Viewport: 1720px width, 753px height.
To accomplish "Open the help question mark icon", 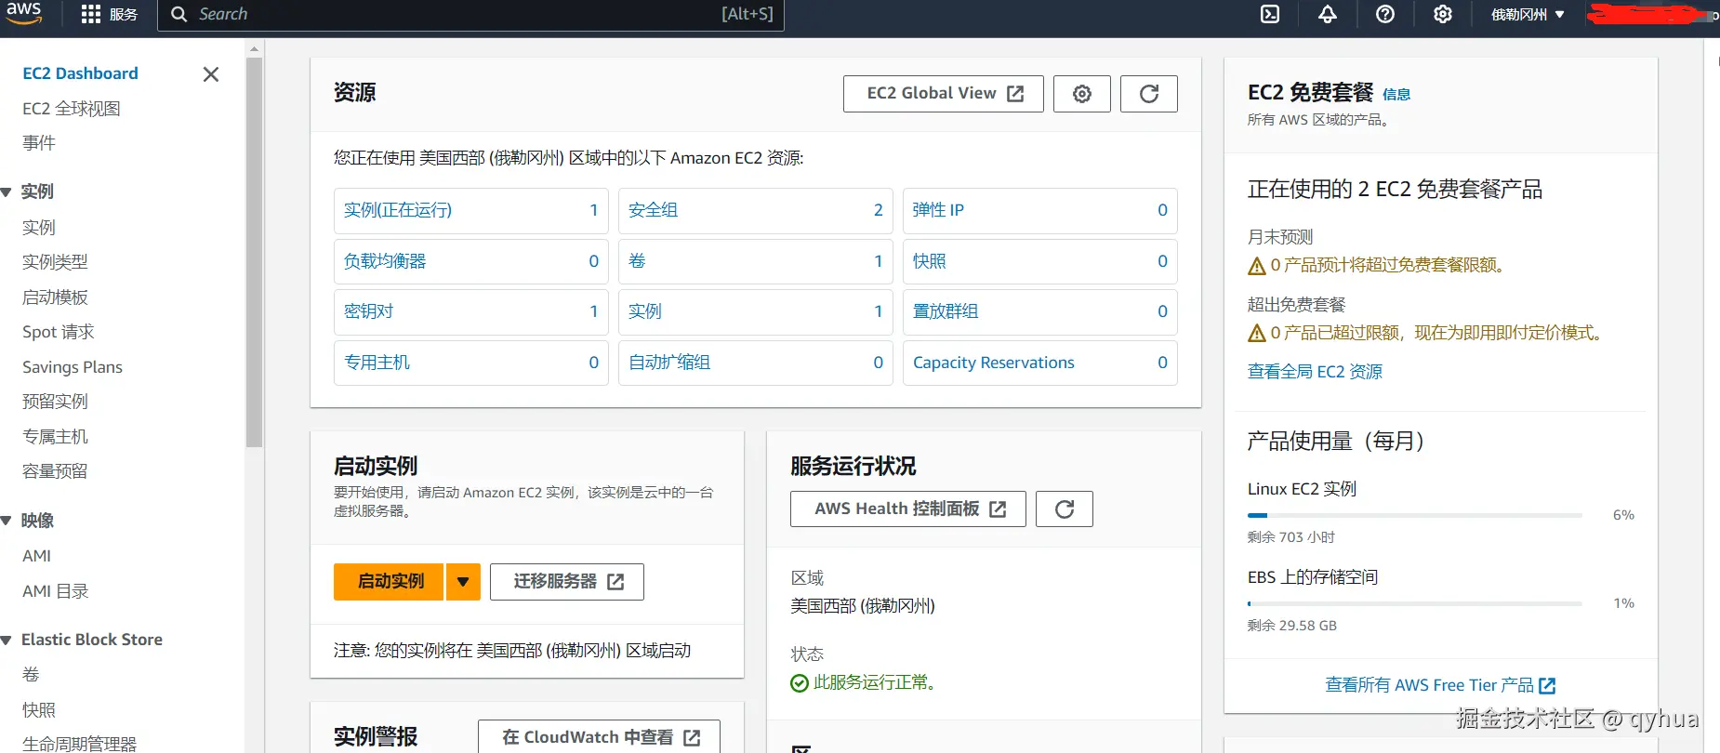I will click(1385, 14).
